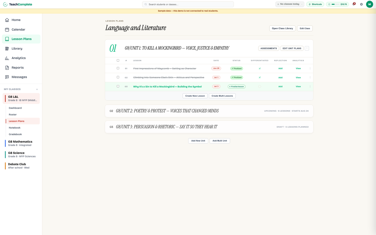Viewport: 376px width, 235px height.
Task: Click the notifications bell icon
Action: [x=354, y=4]
